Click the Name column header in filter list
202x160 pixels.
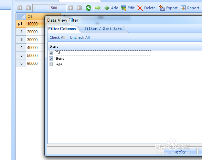click(99, 46)
